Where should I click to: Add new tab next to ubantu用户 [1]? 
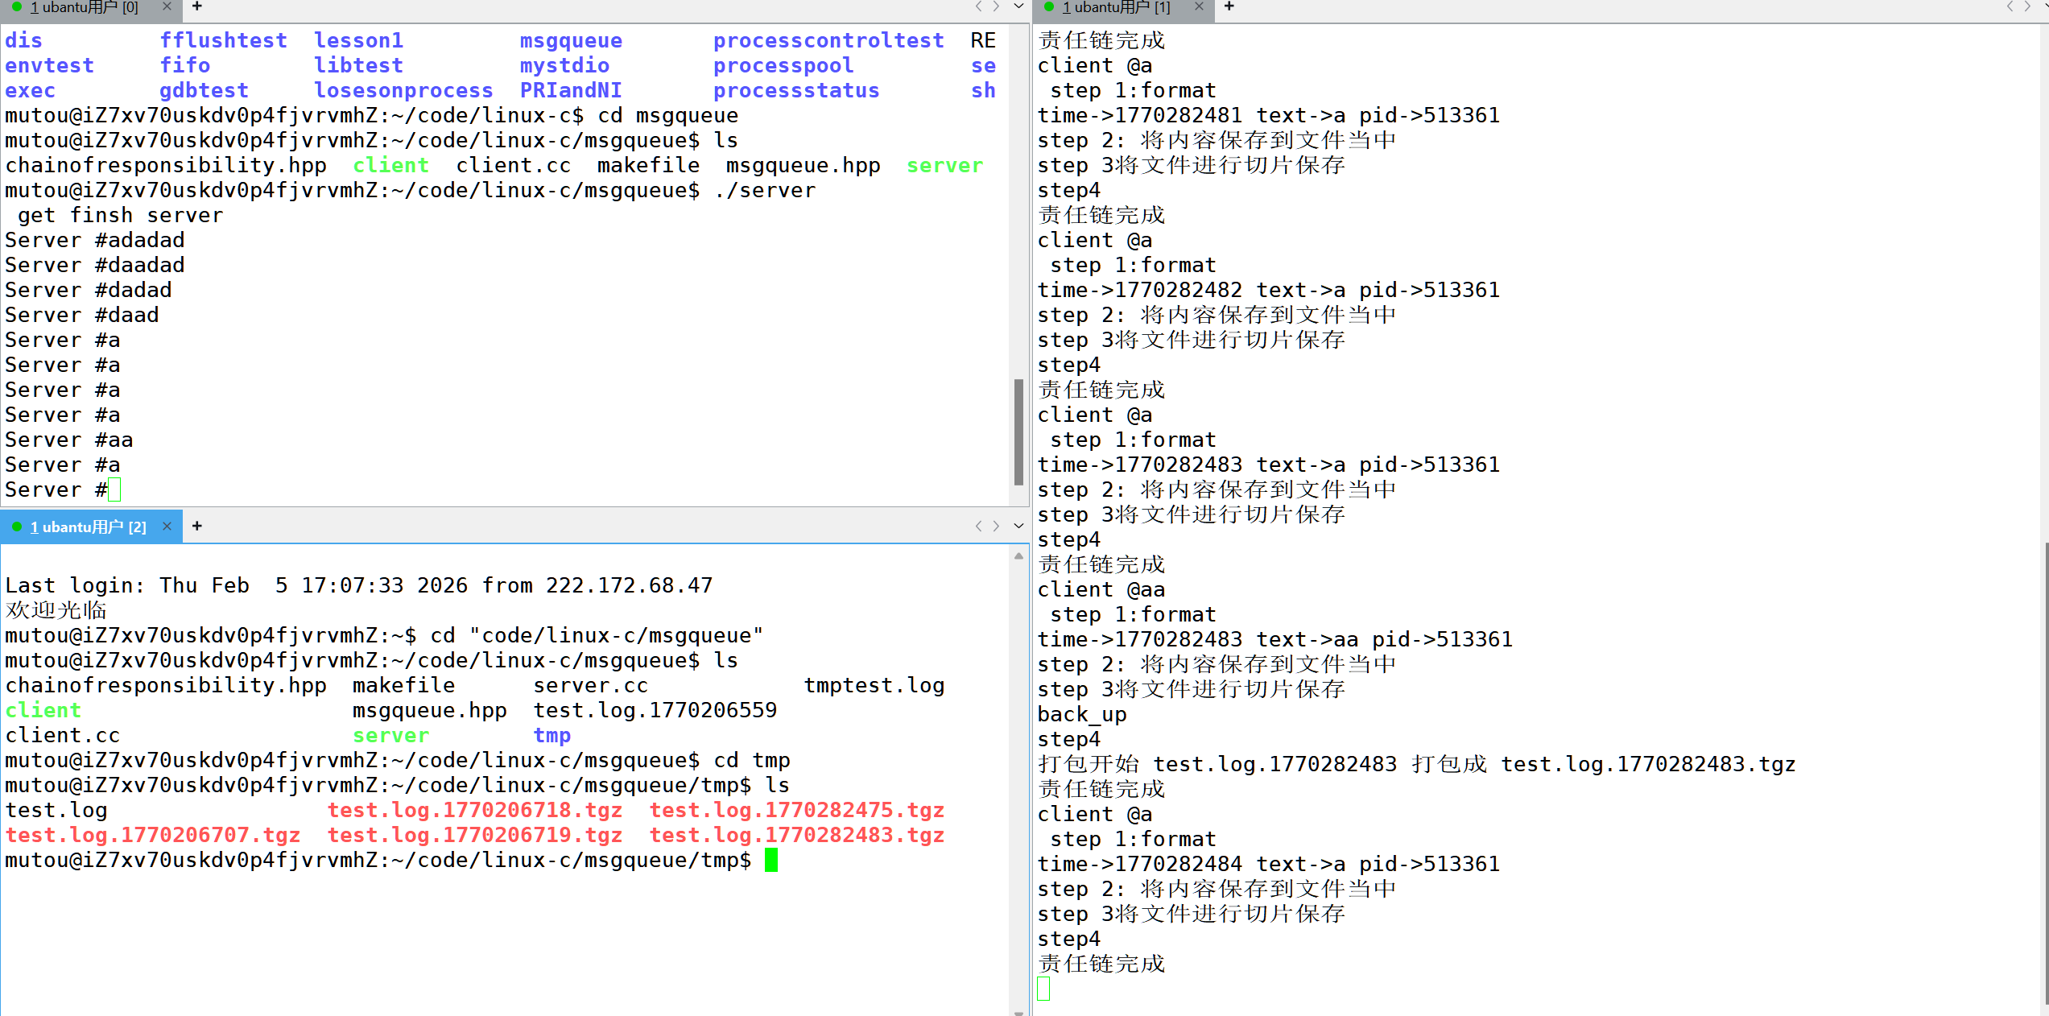coord(1229,6)
